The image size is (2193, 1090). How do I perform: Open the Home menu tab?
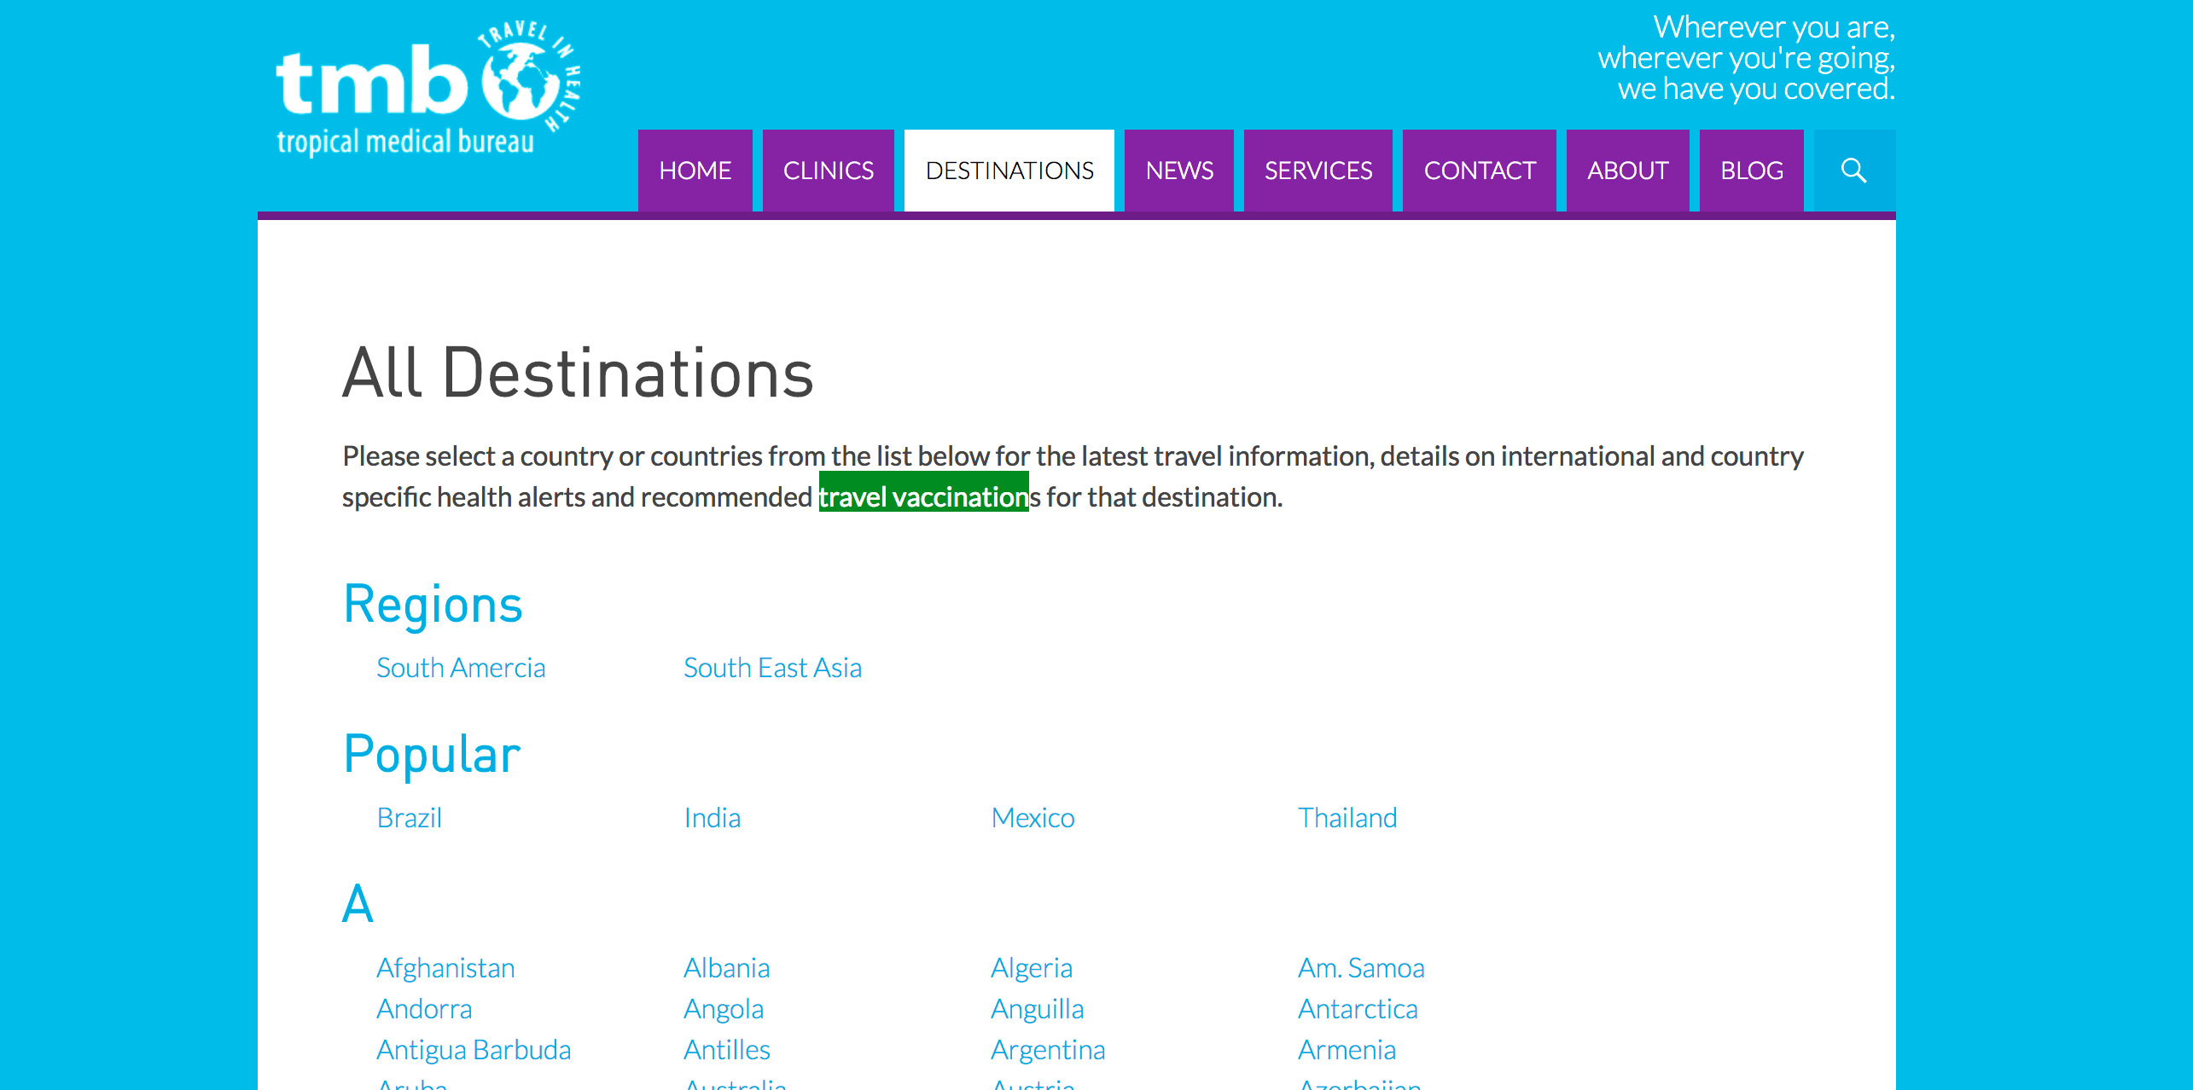coord(695,171)
